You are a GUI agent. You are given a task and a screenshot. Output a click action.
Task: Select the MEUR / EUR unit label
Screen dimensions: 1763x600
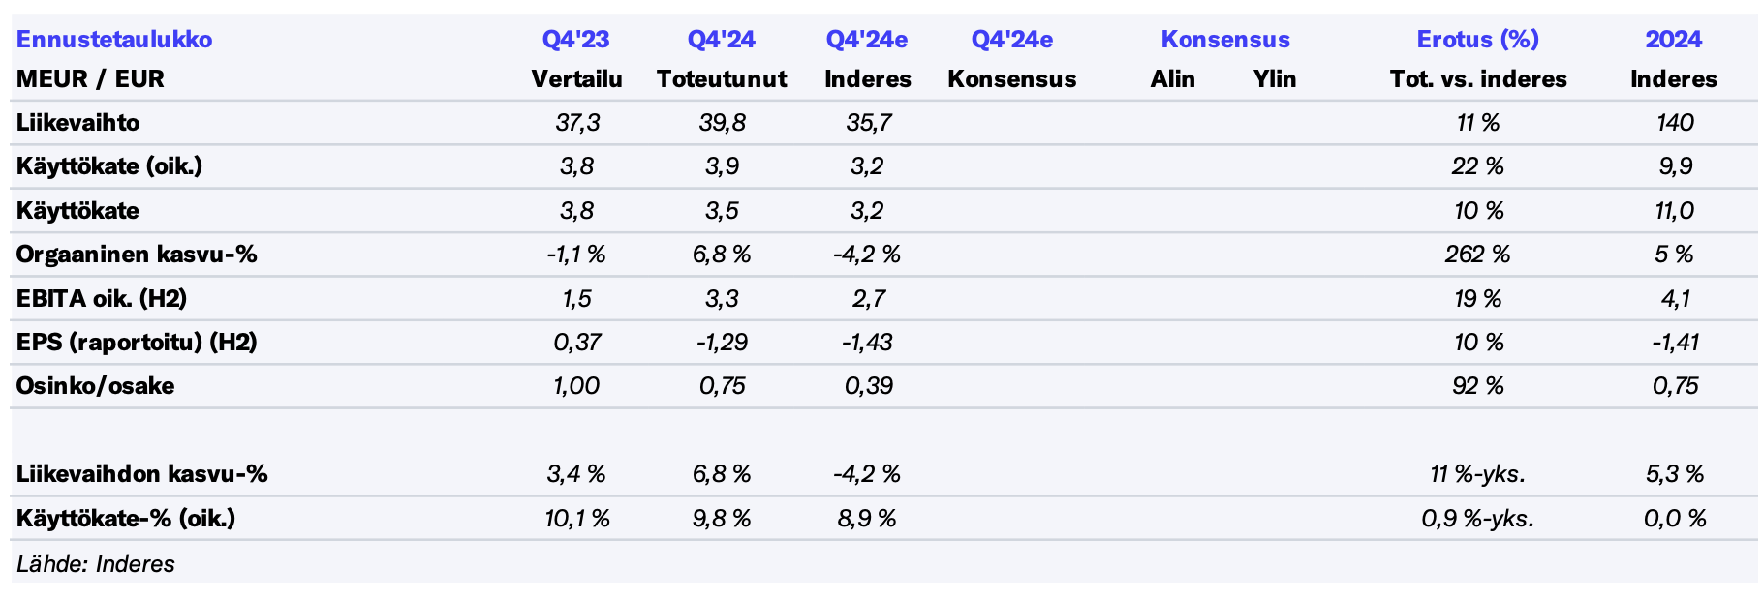pyautogui.click(x=90, y=79)
